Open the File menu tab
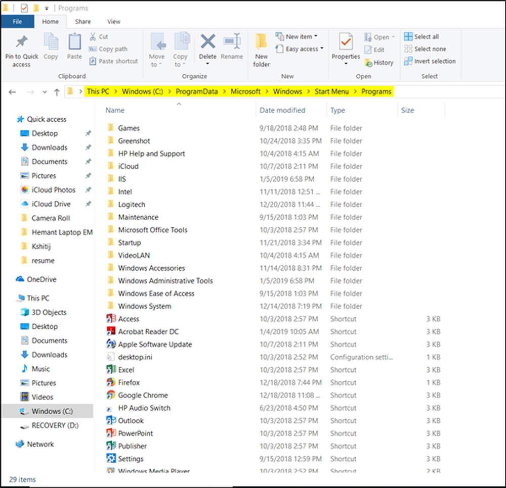This screenshot has width=506, height=488. click(17, 22)
